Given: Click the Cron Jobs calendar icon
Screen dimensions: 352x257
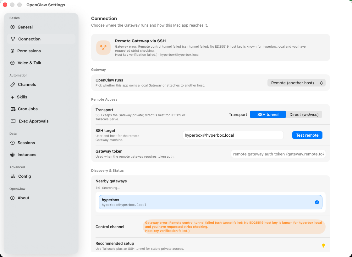Looking at the screenshot, I should (x=13, y=109).
